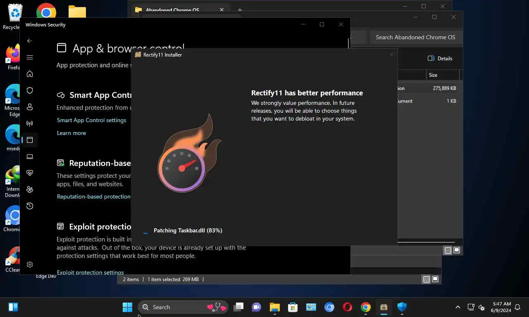529x317 pixels.
Task: Click the Patching Taskbar.dll progress text
Action: pyautogui.click(x=188, y=230)
